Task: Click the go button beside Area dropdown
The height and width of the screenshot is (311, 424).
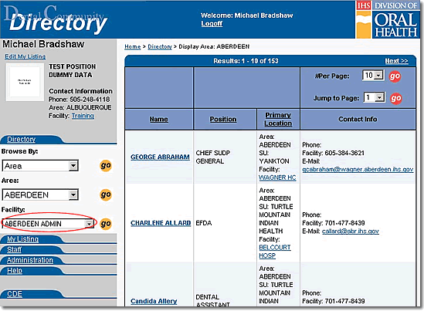Action: pos(106,194)
